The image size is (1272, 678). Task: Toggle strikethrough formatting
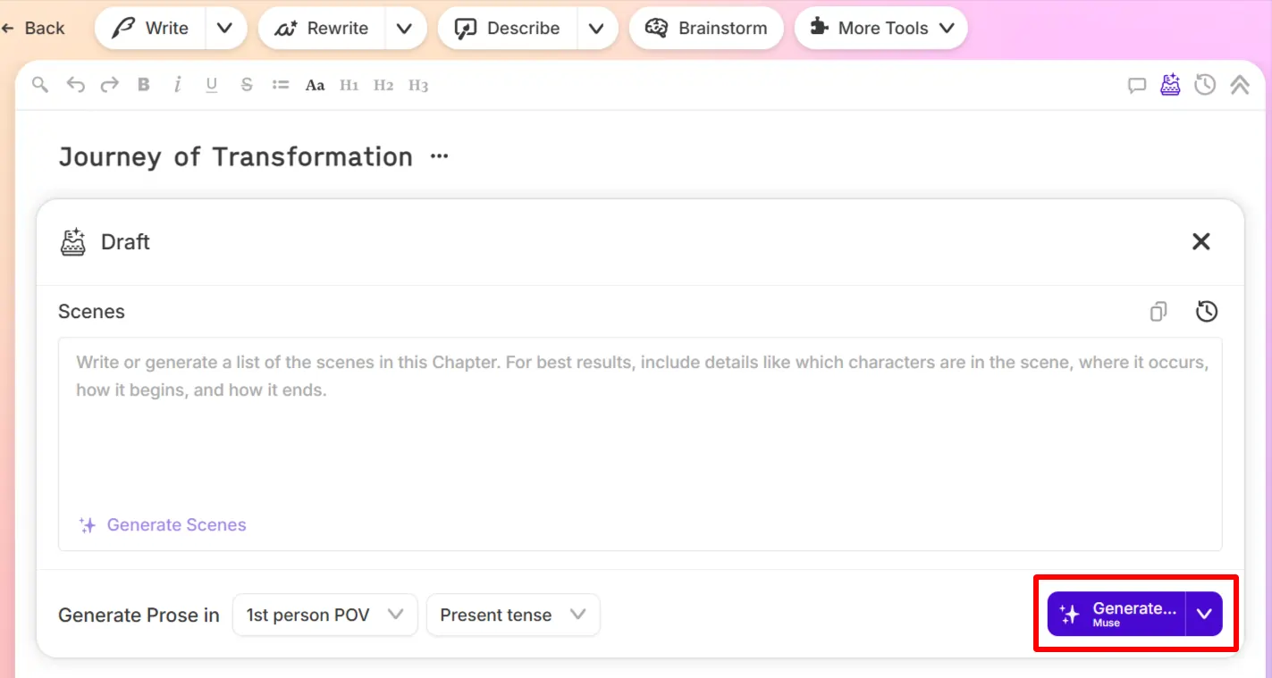click(x=246, y=85)
